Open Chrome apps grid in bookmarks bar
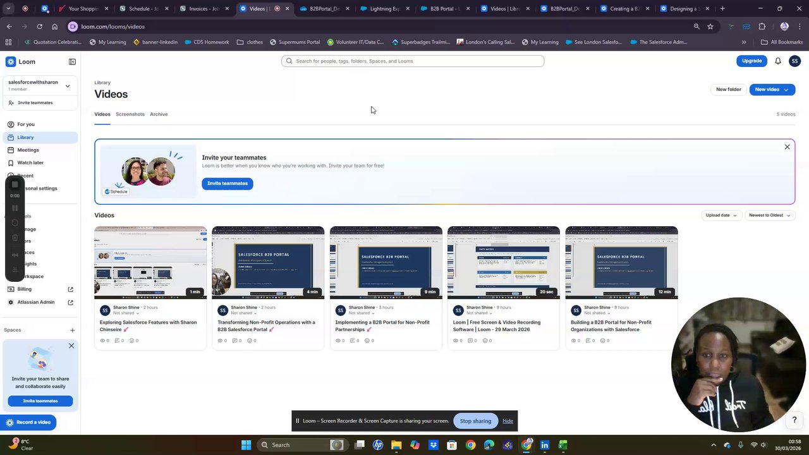Image resolution: width=809 pixels, height=455 pixels. click(x=8, y=42)
